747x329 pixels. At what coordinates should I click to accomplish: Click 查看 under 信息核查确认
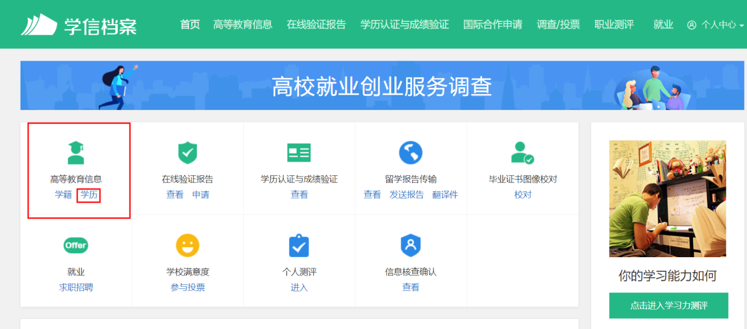click(x=411, y=288)
